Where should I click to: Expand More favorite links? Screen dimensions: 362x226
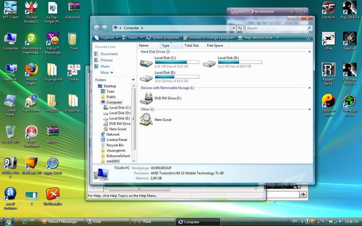click(107, 72)
